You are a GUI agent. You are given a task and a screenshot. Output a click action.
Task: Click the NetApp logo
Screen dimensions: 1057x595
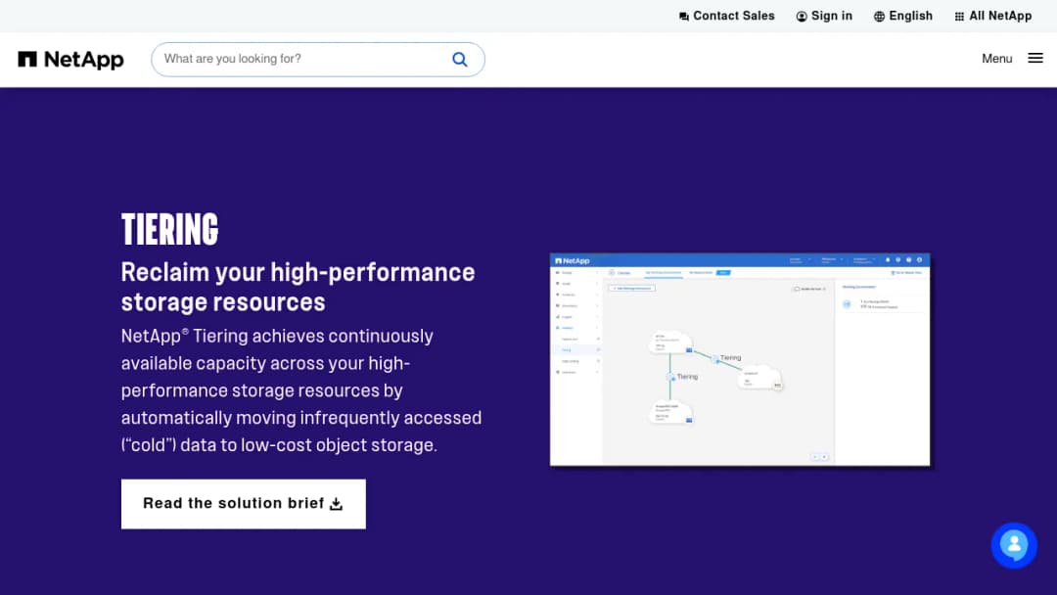[70, 60]
